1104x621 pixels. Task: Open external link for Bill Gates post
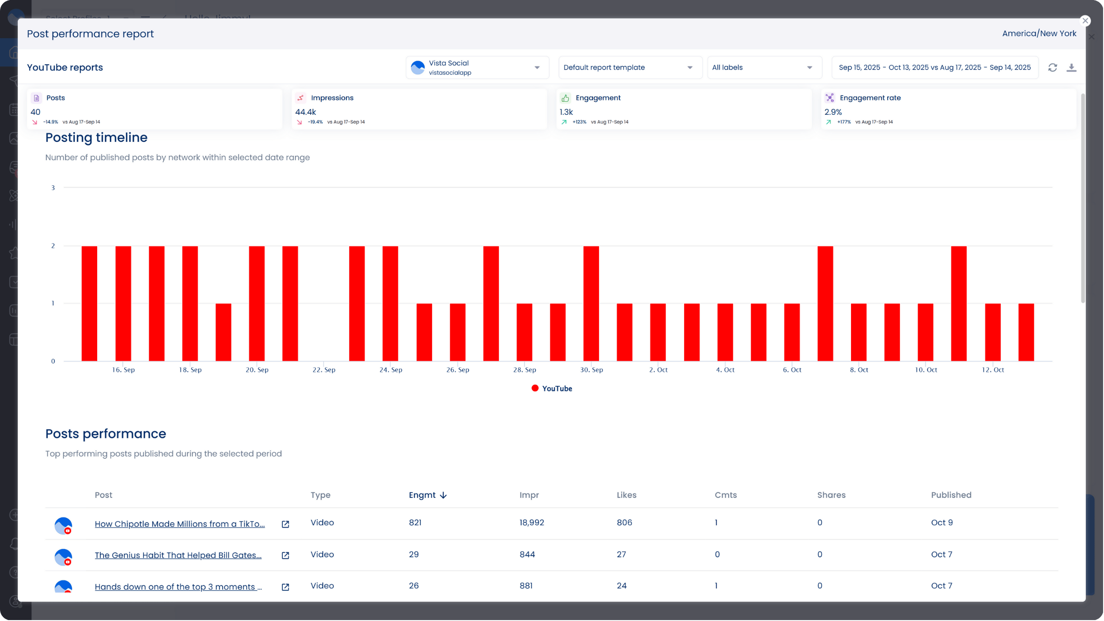click(286, 556)
